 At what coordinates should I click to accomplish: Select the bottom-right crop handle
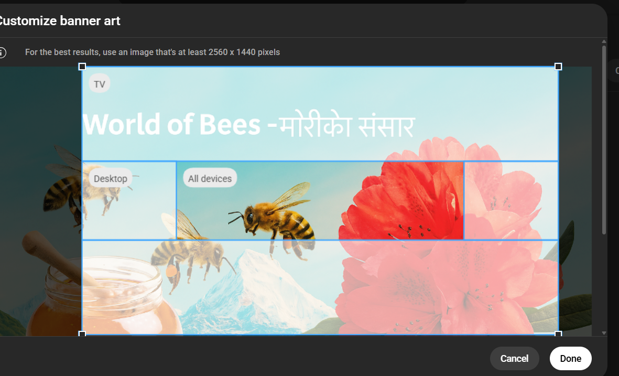(x=558, y=334)
